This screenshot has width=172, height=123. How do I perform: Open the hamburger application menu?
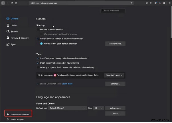click(170, 3)
